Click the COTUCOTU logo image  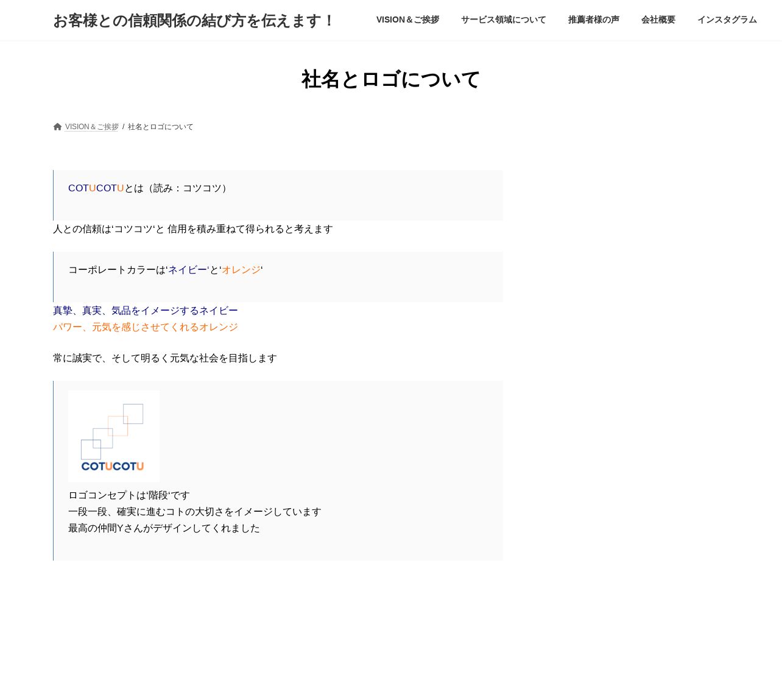point(114,436)
